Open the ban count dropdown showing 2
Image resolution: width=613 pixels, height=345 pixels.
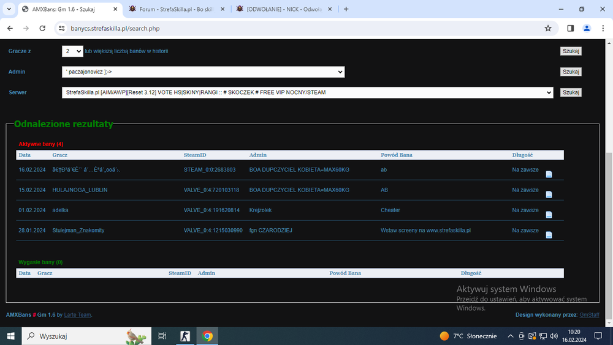click(72, 51)
